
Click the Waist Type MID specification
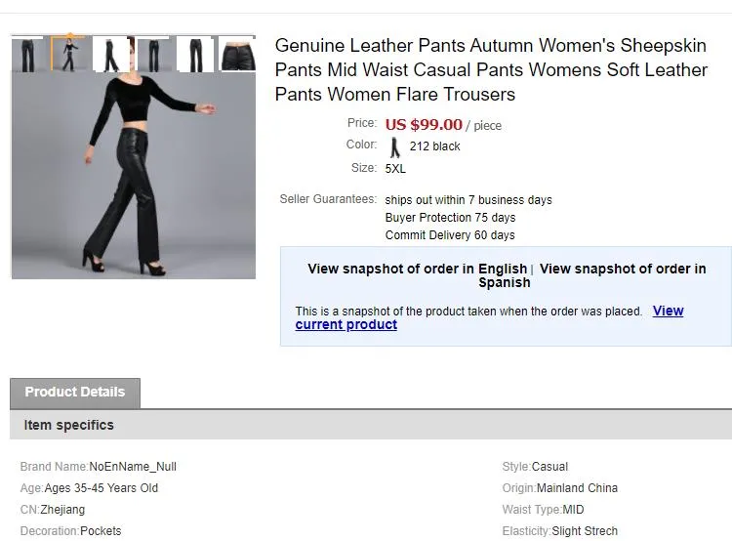(x=543, y=510)
